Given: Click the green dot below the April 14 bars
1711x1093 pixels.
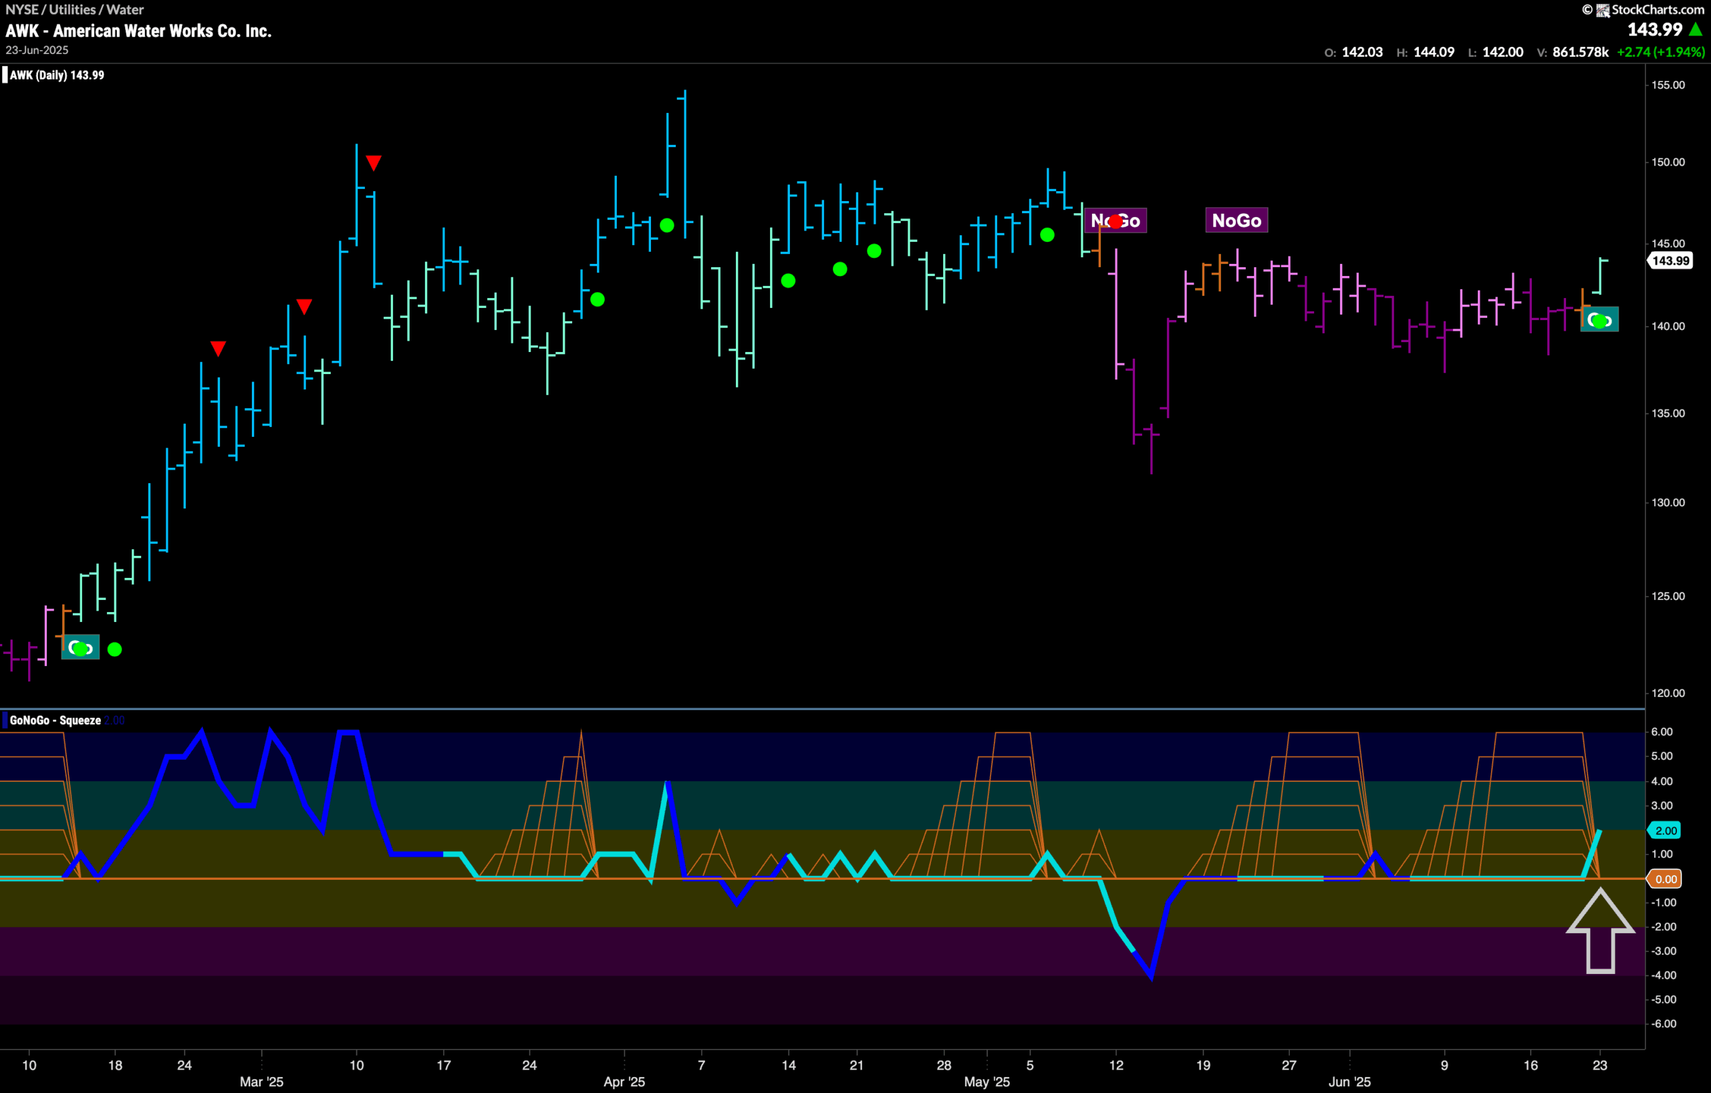Looking at the screenshot, I should [x=788, y=281].
